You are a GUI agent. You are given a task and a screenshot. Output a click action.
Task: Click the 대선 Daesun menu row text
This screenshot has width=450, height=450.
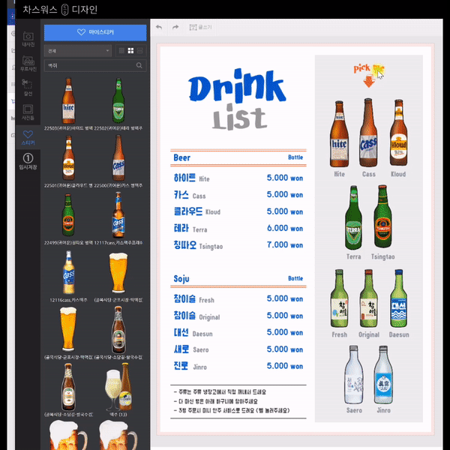pyautogui.click(x=193, y=333)
